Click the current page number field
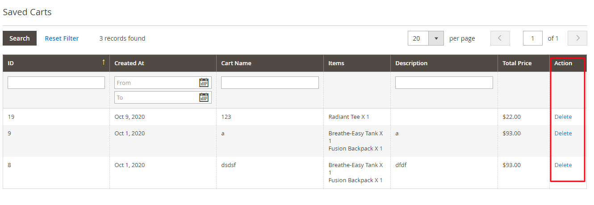 pyautogui.click(x=533, y=38)
